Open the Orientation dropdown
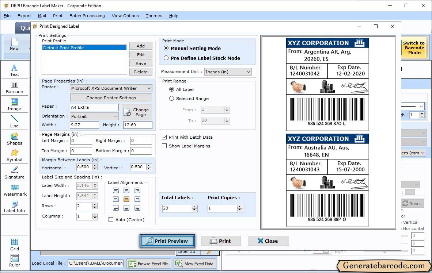 (94, 116)
